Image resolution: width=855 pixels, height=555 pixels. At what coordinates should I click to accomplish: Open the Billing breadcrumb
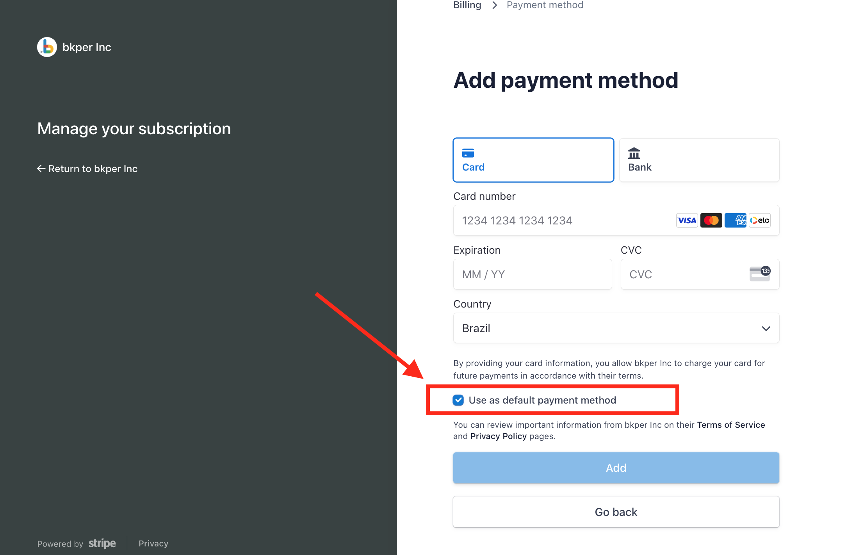coord(467,5)
